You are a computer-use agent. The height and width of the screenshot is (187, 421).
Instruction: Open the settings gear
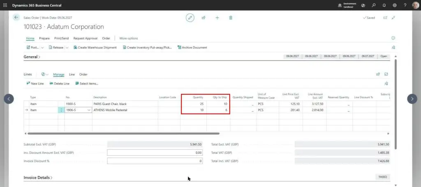coord(395,5)
